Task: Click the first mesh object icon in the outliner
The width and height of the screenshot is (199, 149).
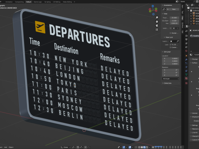Action: point(194,13)
